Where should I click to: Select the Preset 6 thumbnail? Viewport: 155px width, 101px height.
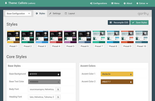pos(85,37)
